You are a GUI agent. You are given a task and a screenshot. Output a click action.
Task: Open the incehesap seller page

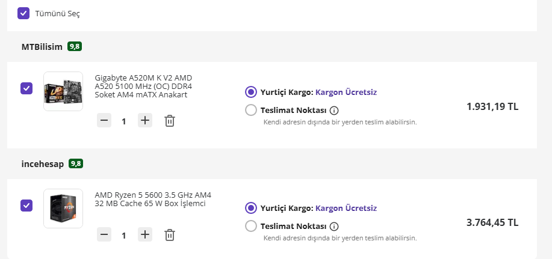click(x=43, y=163)
